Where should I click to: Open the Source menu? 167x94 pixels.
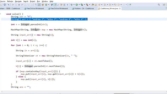(x=3, y=1)
